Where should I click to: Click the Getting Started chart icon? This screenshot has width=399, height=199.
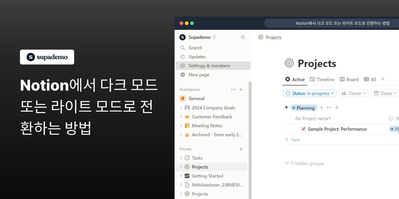[187, 176]
